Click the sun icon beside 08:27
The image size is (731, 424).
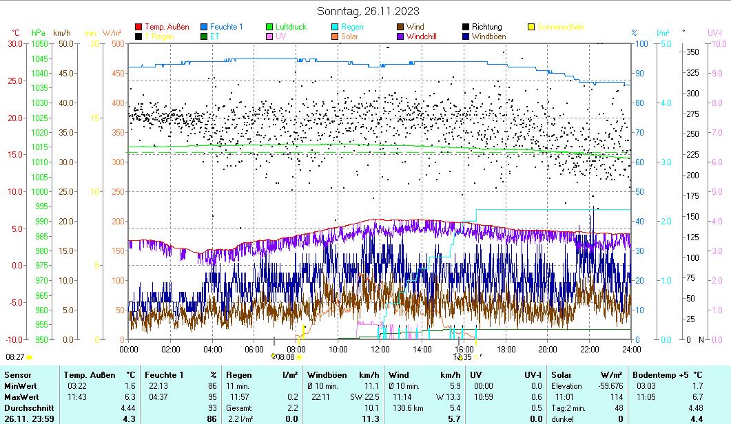pyautogui.click(x=30, y=357)
